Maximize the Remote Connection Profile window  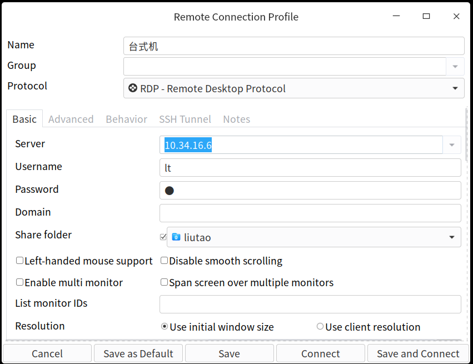(x=426, y=17)
